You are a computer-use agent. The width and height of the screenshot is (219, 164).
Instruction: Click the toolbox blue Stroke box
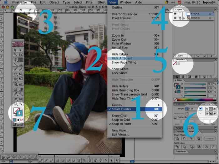pos(19,113)
